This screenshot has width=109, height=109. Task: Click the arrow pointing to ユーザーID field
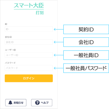(59, 55)
